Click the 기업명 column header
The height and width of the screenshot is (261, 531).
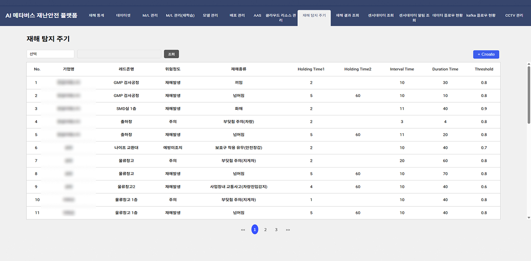pos(69,69)
